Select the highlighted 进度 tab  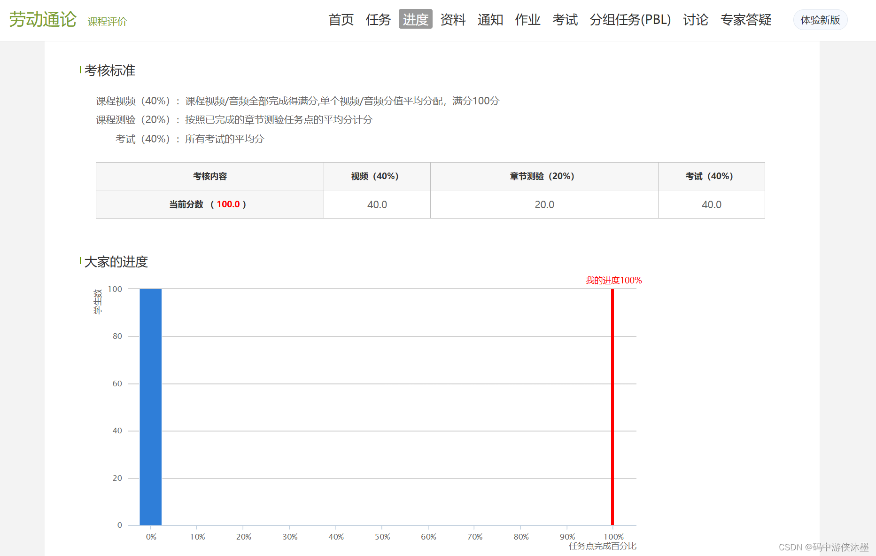[x=416, y=19]
